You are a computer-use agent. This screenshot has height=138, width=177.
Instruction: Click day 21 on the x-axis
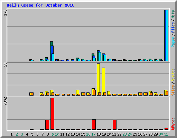click(x=114, y=134)
